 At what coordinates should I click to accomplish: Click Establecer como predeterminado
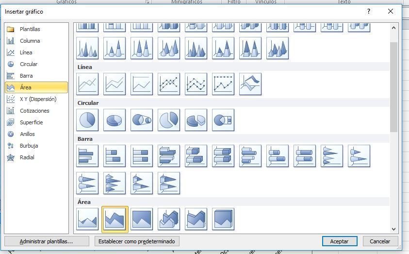[x=137, y=241]
